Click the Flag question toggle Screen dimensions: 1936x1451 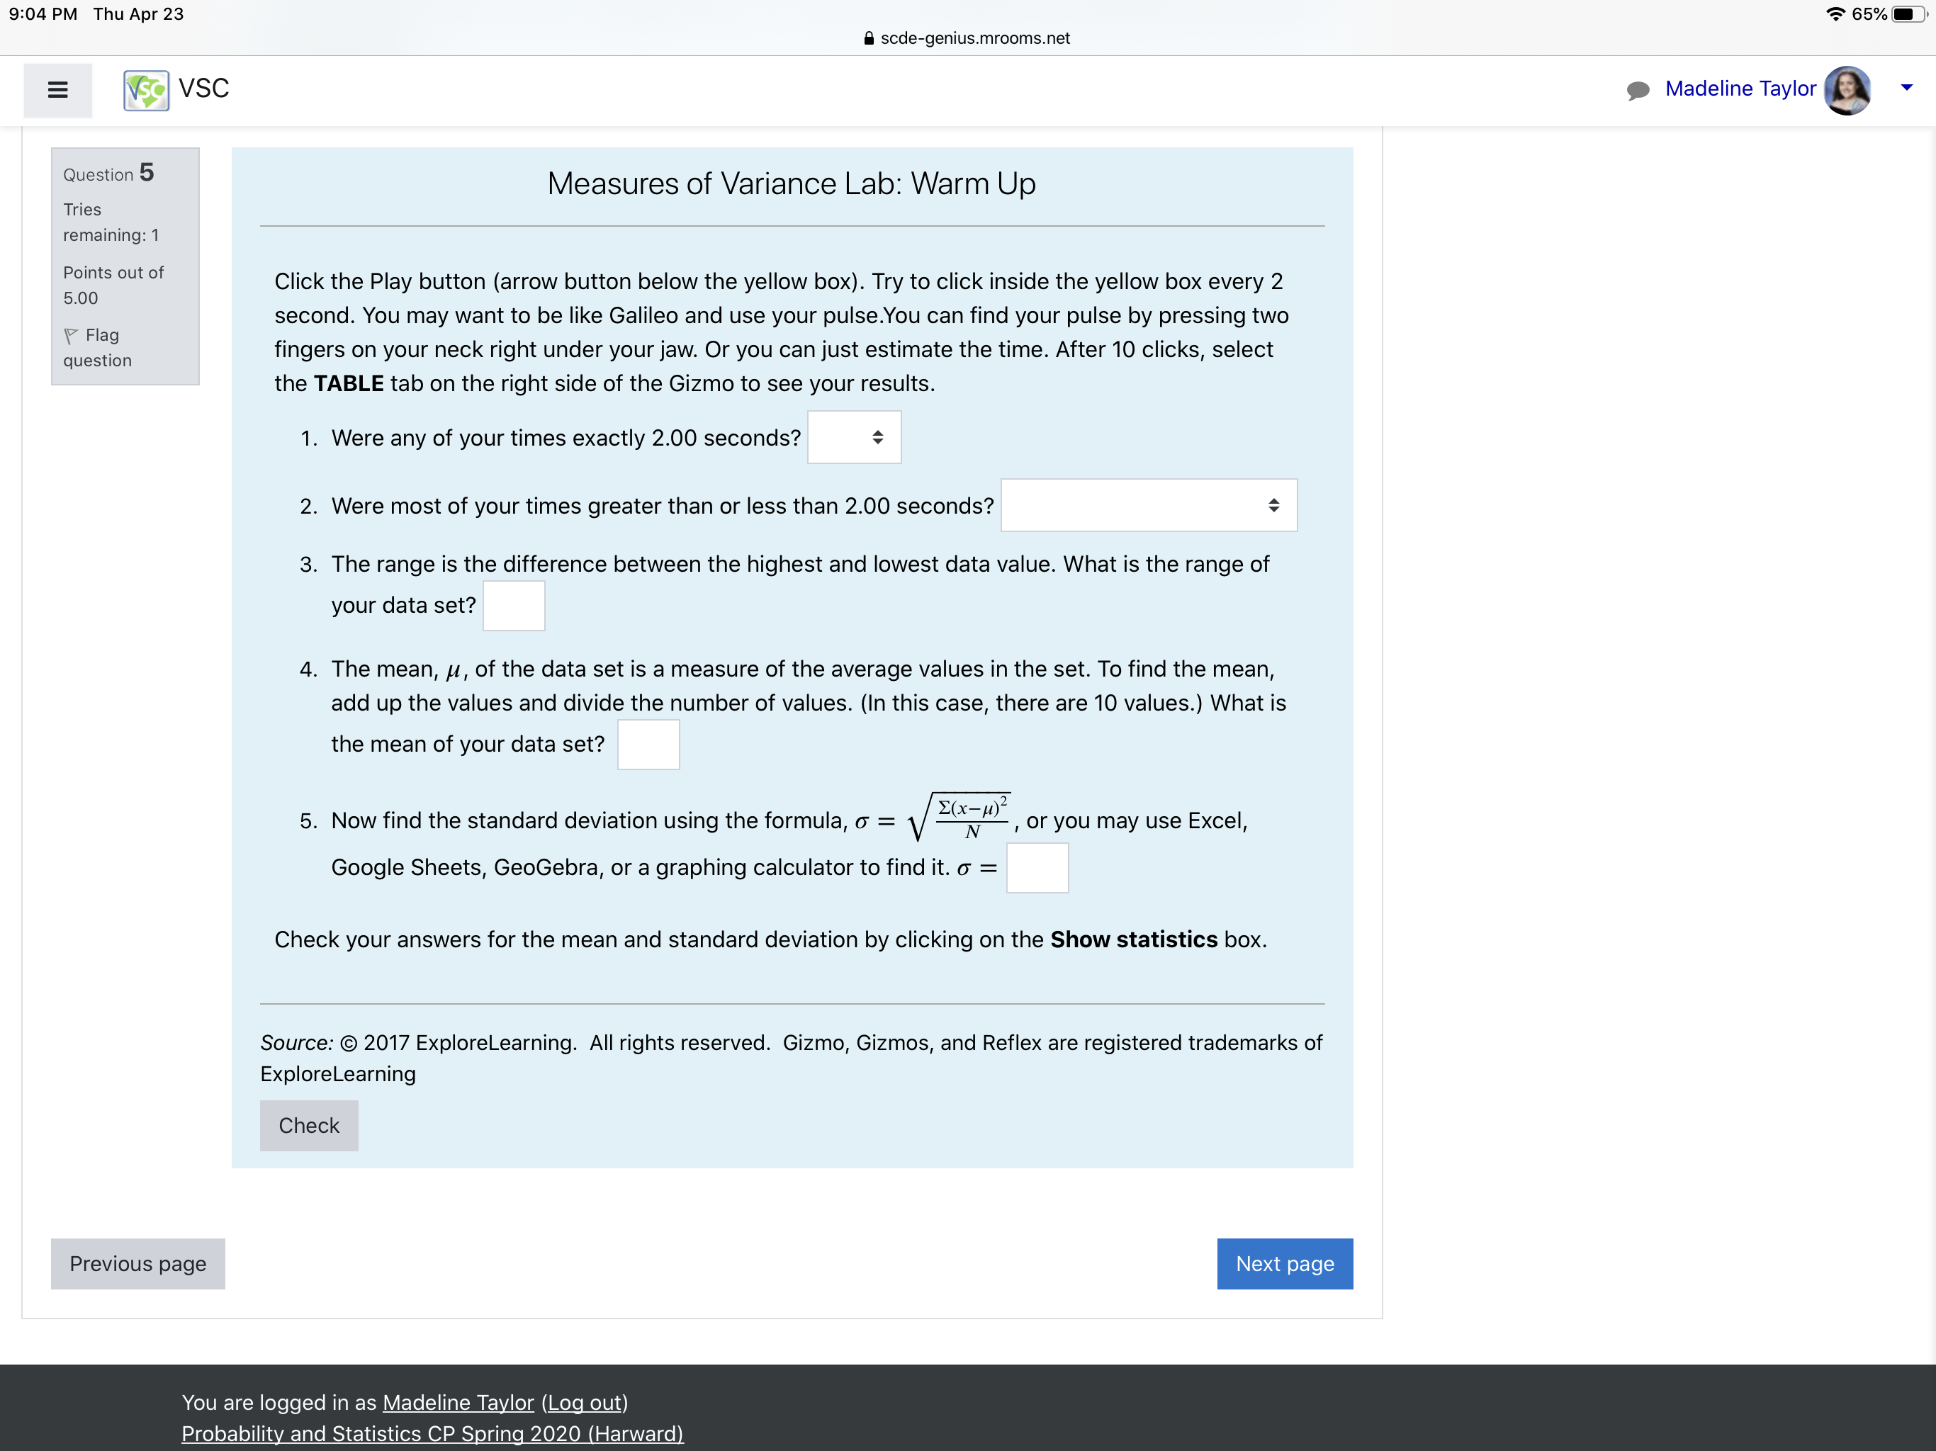point(96,346)
